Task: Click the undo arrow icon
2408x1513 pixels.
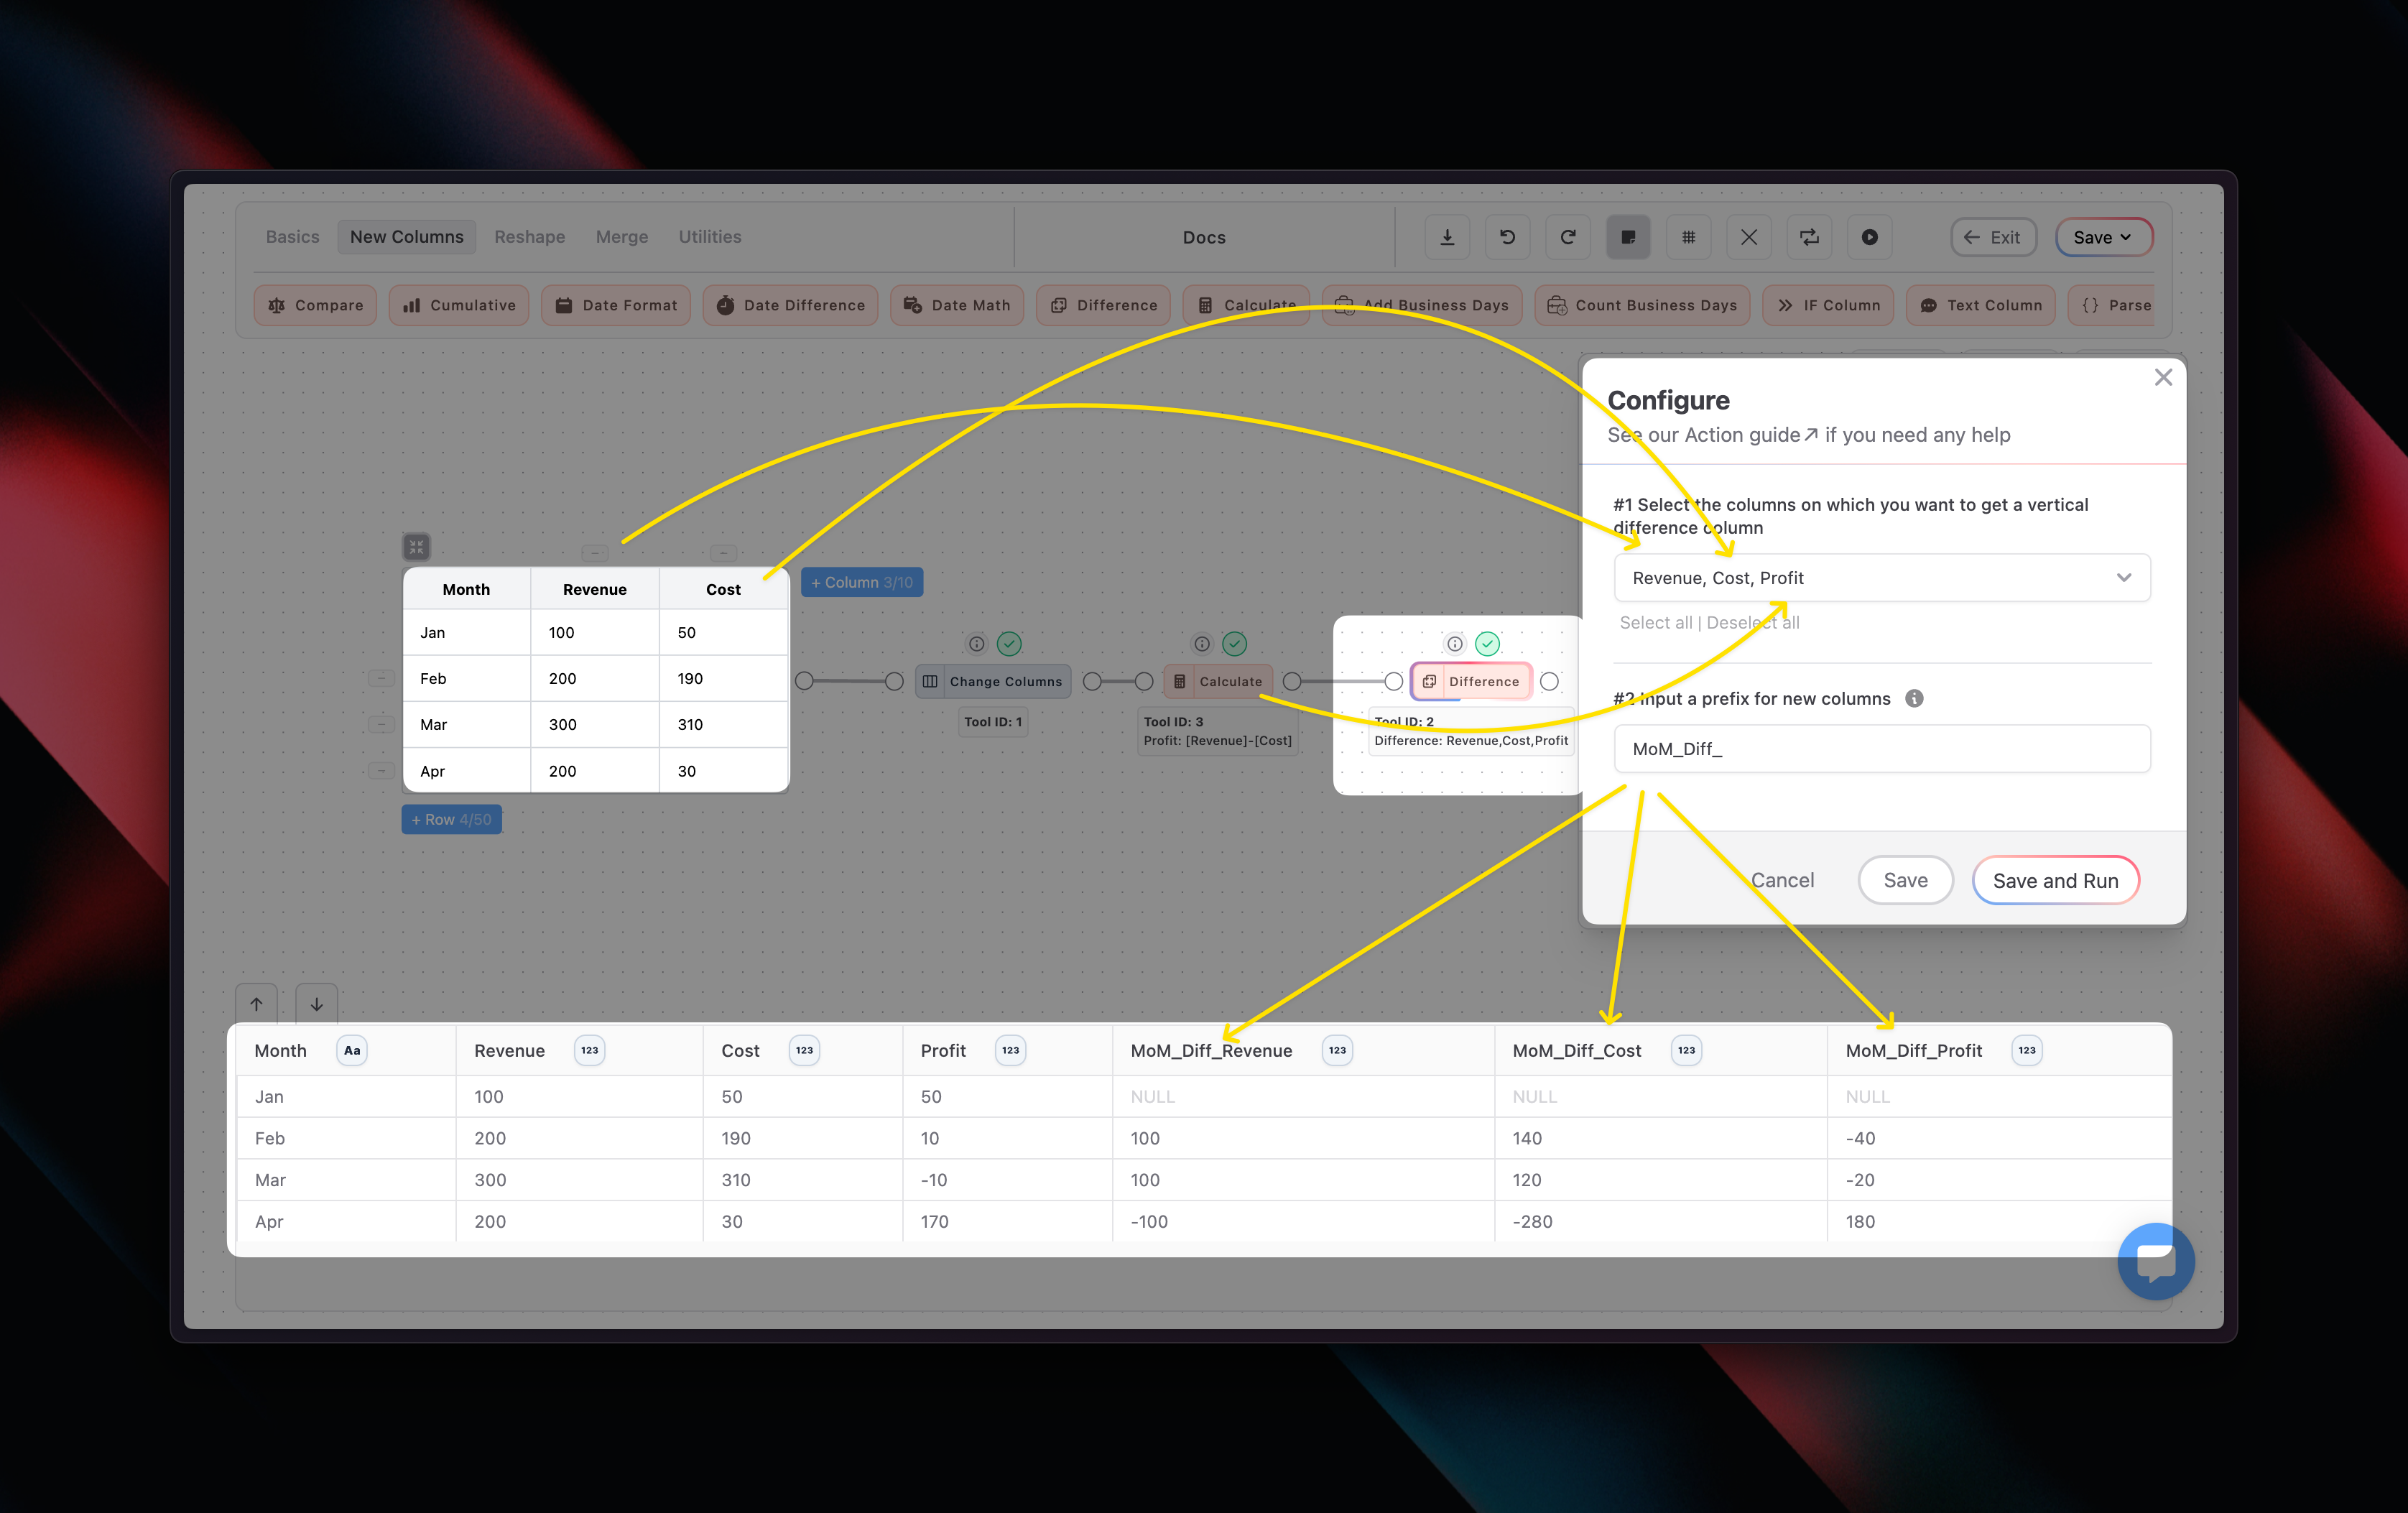Action: (1507, 237)
